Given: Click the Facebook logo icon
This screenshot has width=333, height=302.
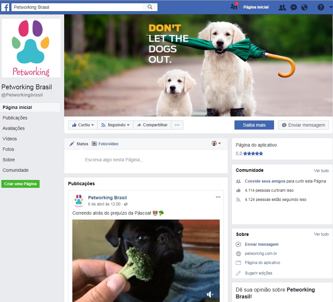Looking at the screenshot, I should pos(5,7).
